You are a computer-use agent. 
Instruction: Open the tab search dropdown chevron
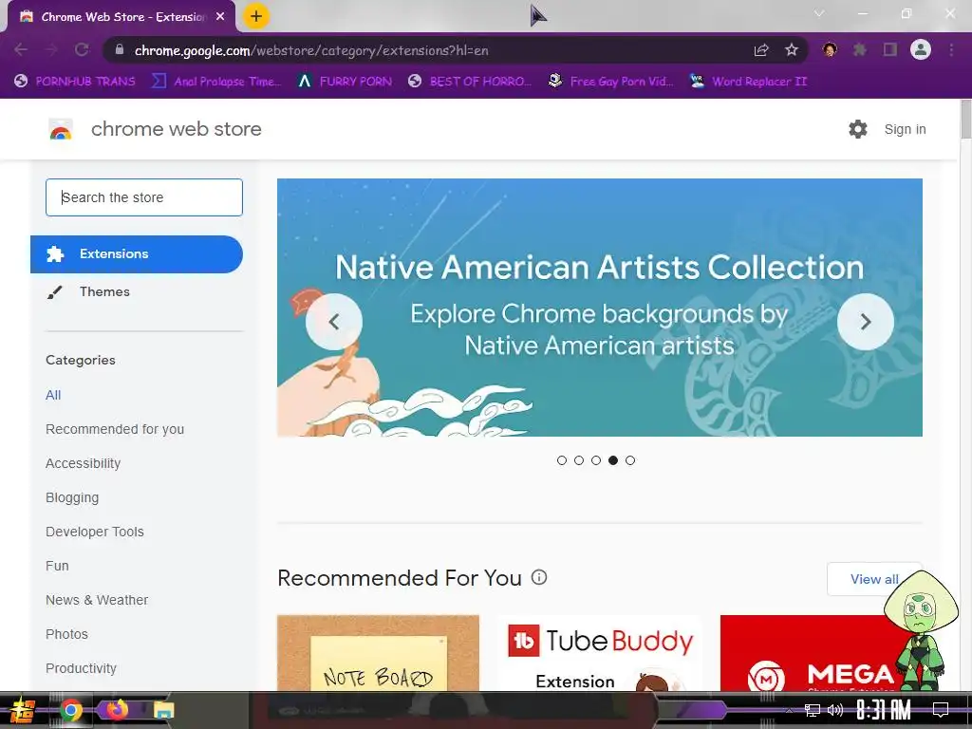coord(819,13)
